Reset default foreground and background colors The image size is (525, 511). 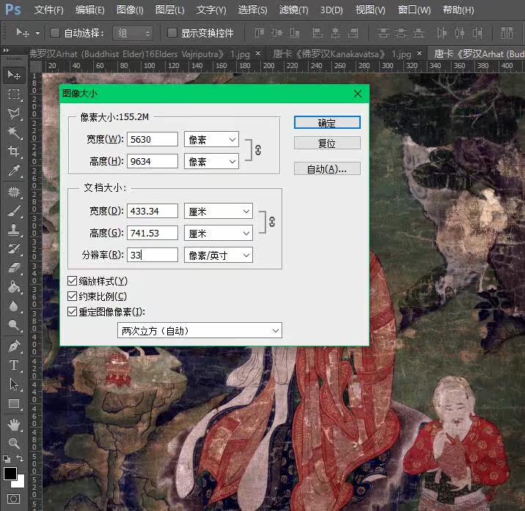pyautogui.click(x=7, y=458)
